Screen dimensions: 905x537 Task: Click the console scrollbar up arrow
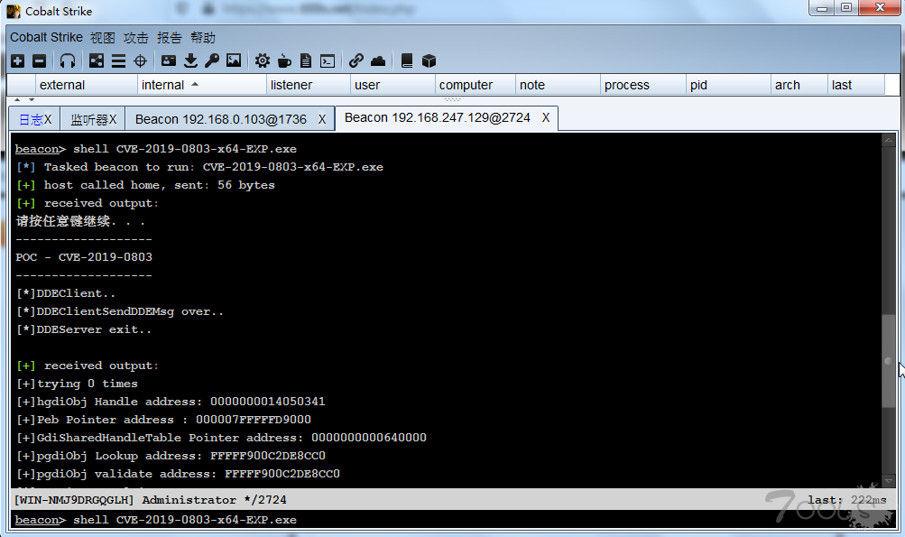click(889, 140)
